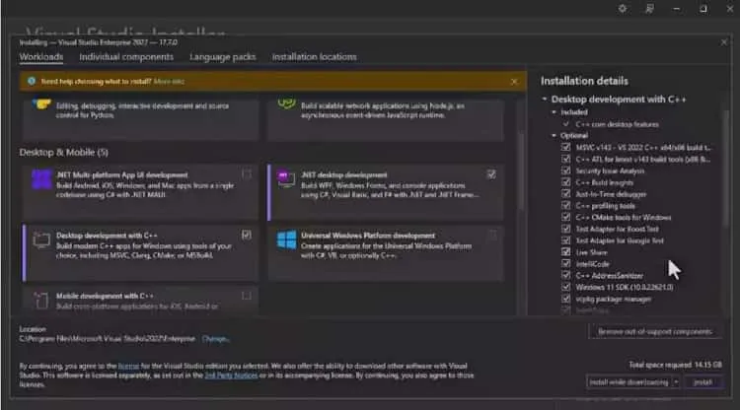Click the Change location link
The image size is (740, 410).
click(x=215, y=339)
